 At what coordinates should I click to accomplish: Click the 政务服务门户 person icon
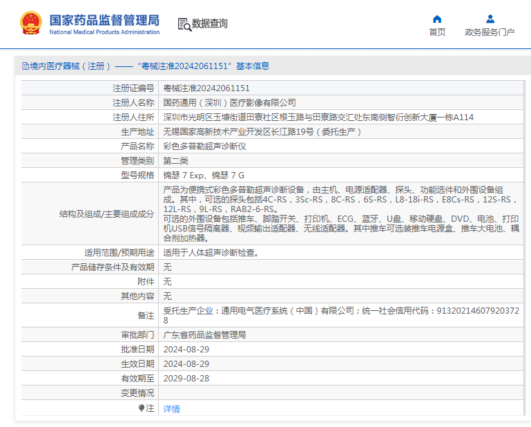pos(490,19)
